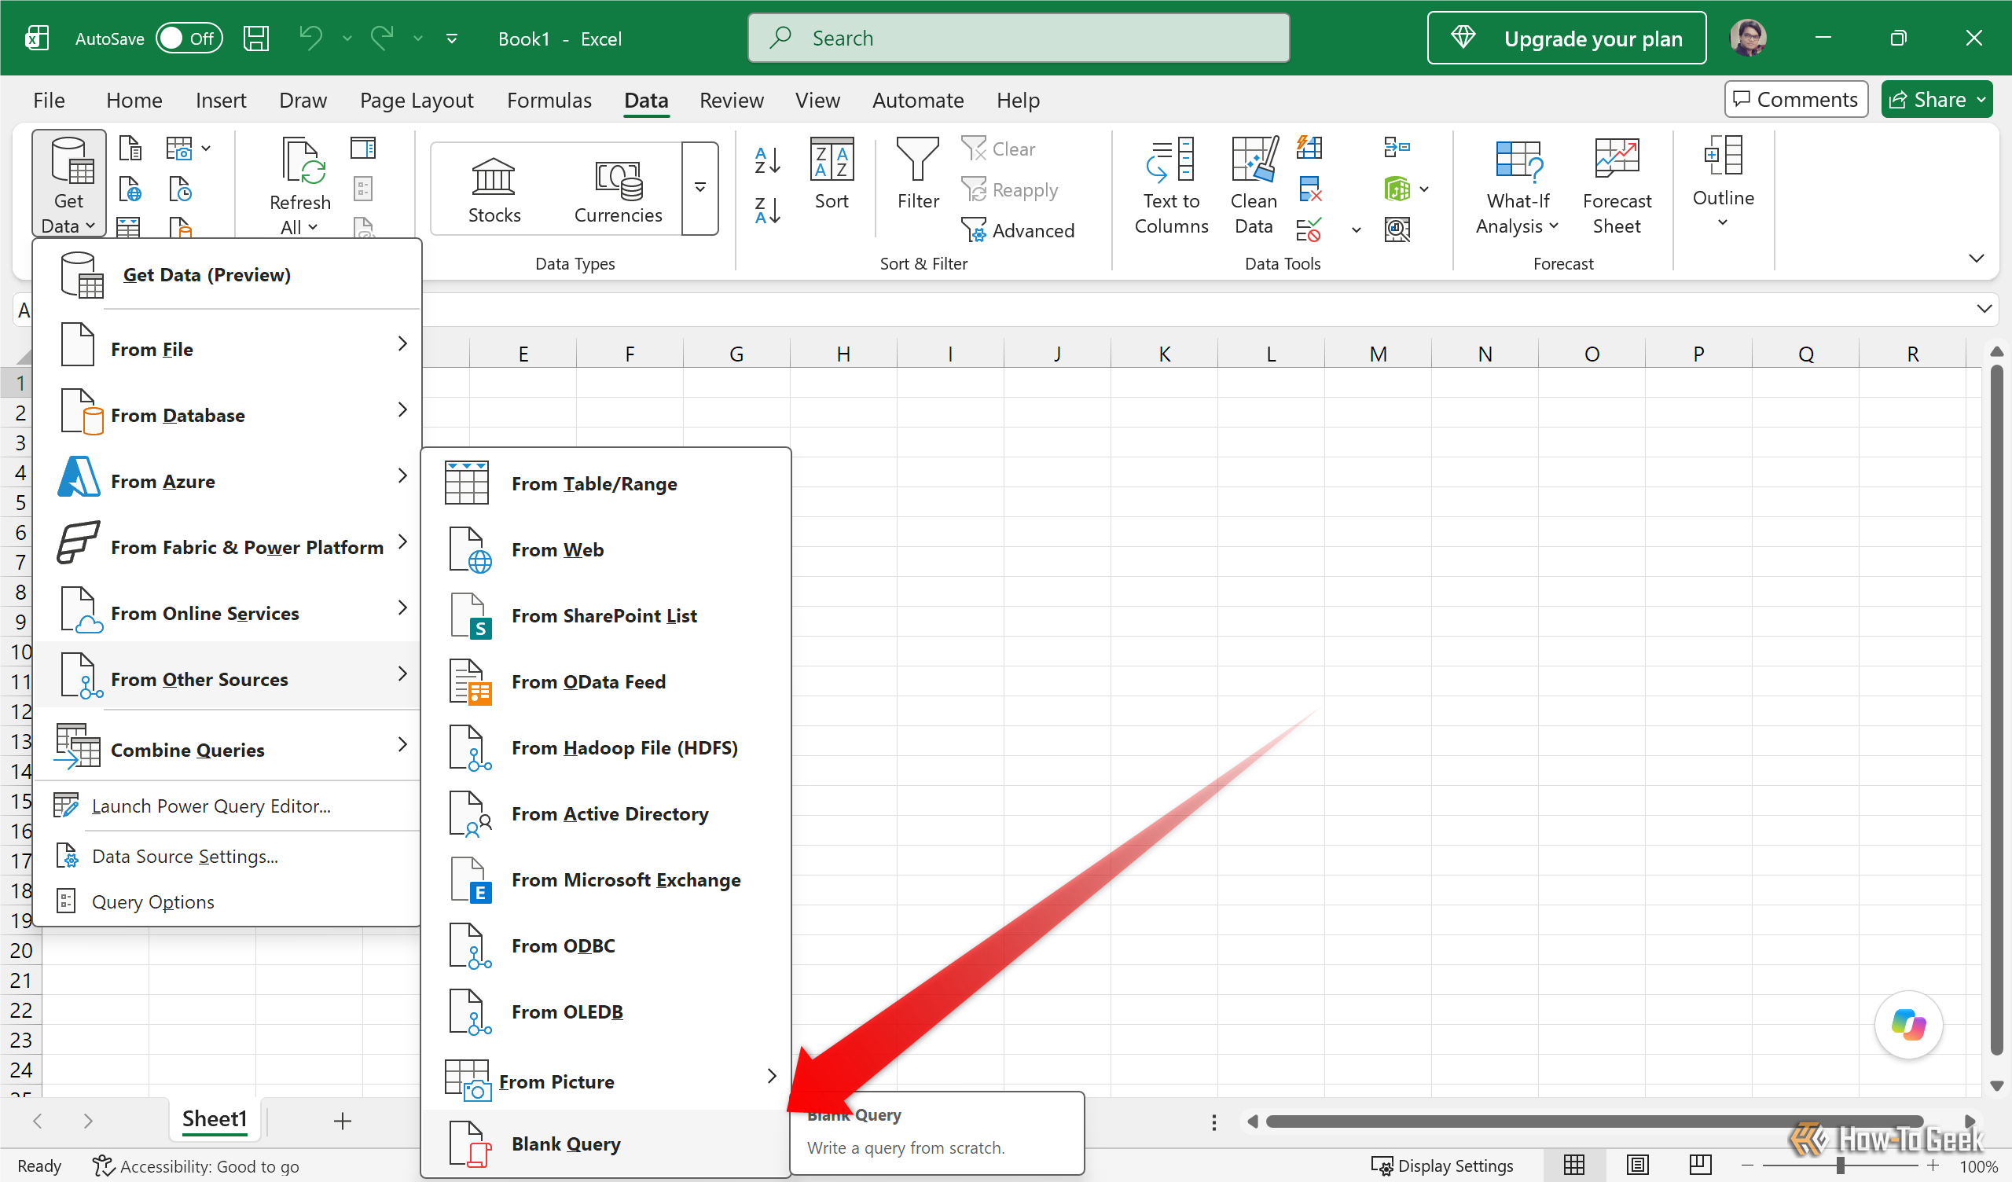Switch to the Automate tab
2012x1182 pixels.
click(x=917, y=100)
